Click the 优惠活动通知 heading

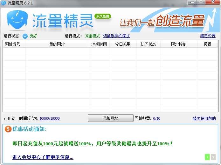30,129
